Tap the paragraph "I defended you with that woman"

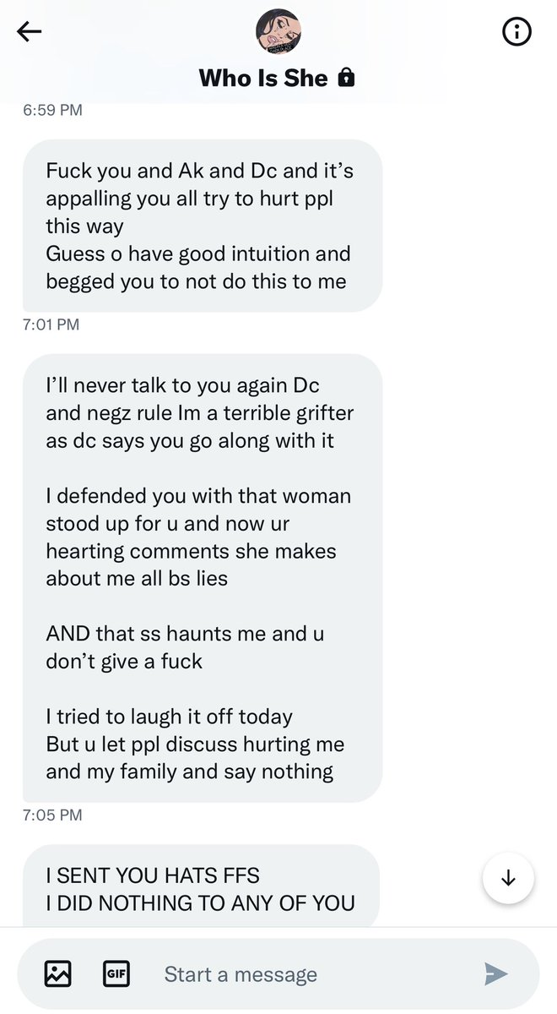pyautogui.click(x=198, y=495)
